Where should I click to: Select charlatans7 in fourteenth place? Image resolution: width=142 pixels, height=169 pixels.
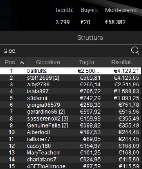click(70, 160)
